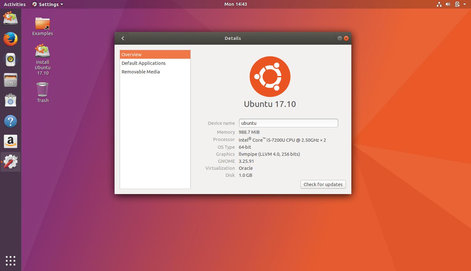
Task: Open the Help application from the dock
Action: coord(11,121)
